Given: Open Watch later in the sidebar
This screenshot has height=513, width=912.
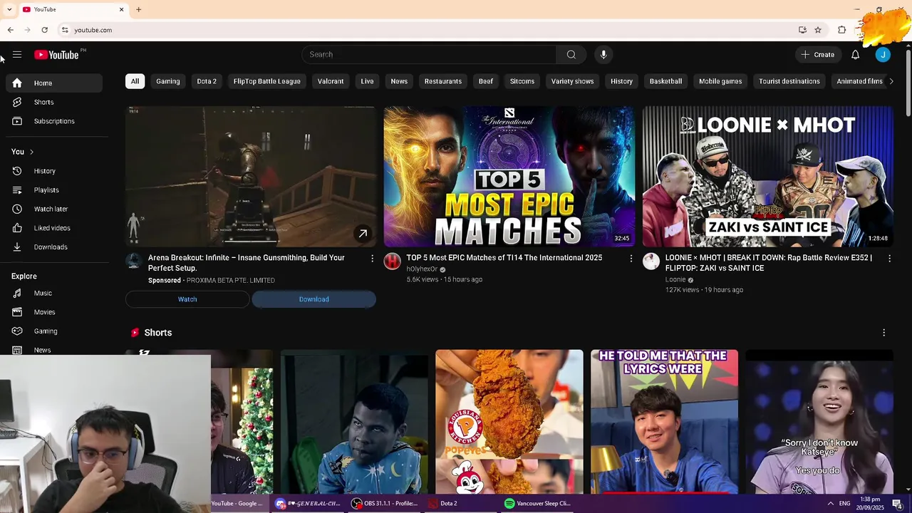Looking at the screenshot, I should coord(54,209).
